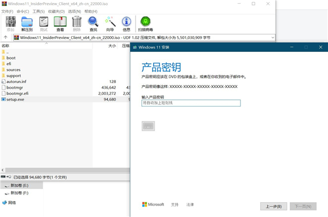This screenshot has height=217, width=328.
Task: Click the horizontal scrollbar in the file list
Action: (x=67, y=170)
